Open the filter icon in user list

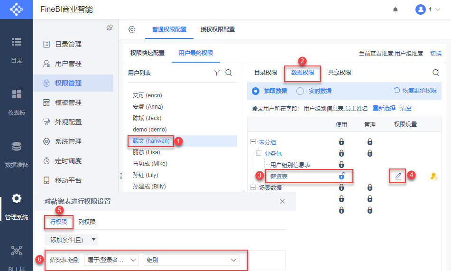point(217,73)
